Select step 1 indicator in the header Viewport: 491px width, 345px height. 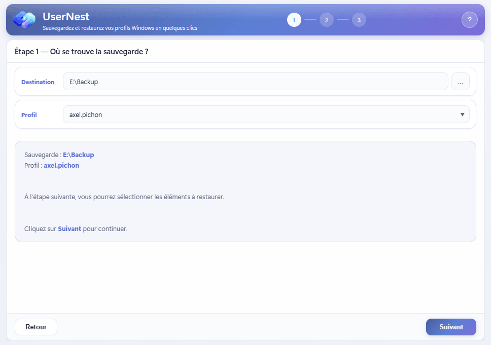pos(294,20)
